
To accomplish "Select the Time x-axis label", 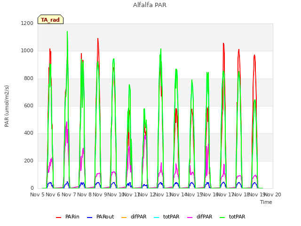I will 266,202.
